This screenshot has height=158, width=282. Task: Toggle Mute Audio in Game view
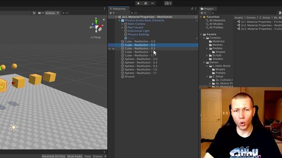pos(74,156)
